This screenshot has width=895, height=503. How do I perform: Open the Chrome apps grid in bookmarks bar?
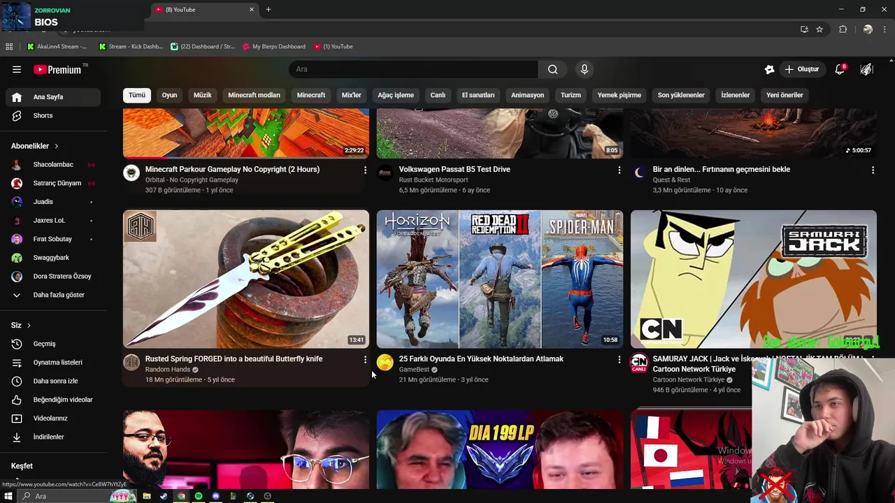click(x=9, y=46)
